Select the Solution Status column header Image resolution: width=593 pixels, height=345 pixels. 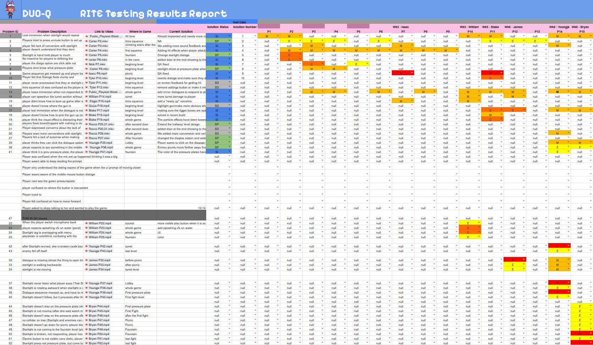(x=218, y=27)
